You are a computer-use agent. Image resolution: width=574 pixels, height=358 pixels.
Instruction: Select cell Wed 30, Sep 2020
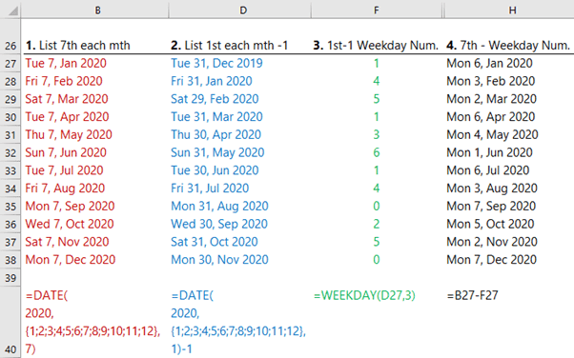click(x=219, y=224)
